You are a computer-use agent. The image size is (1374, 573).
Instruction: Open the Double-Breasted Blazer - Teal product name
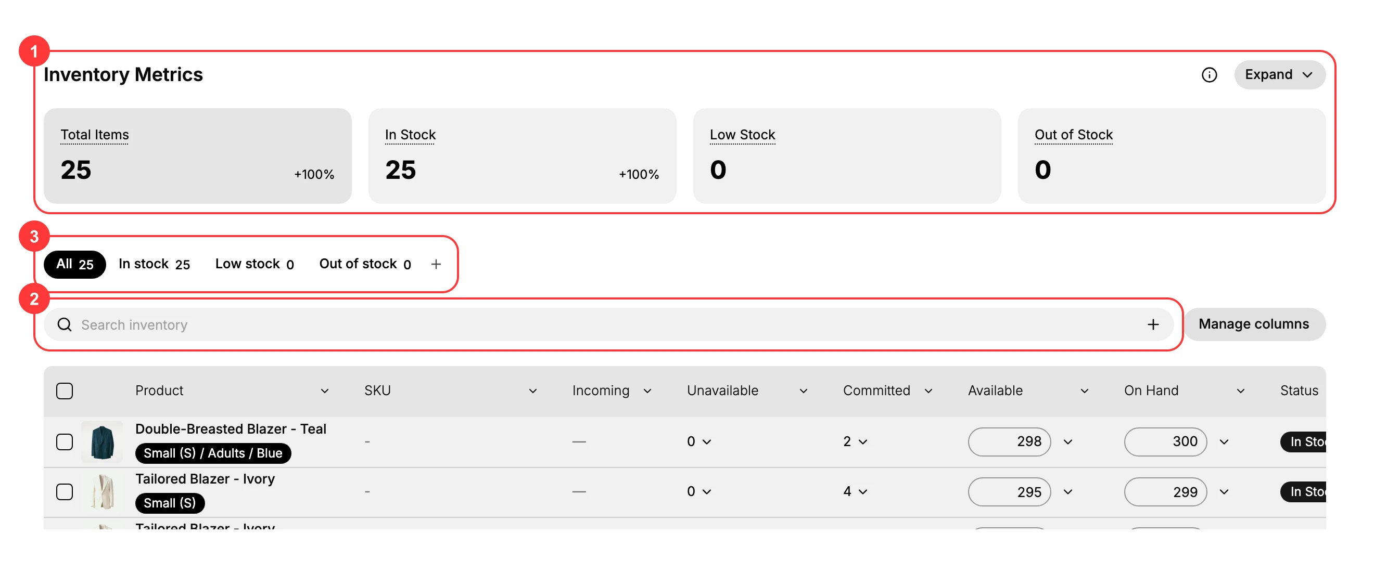(x=231, y=428)
